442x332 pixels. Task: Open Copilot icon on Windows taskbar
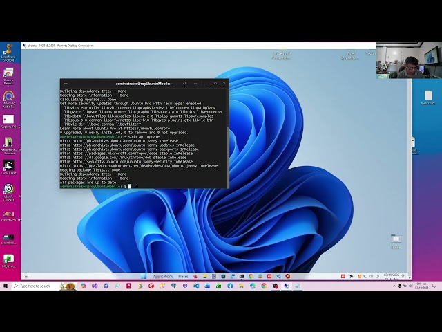(84, 286)
